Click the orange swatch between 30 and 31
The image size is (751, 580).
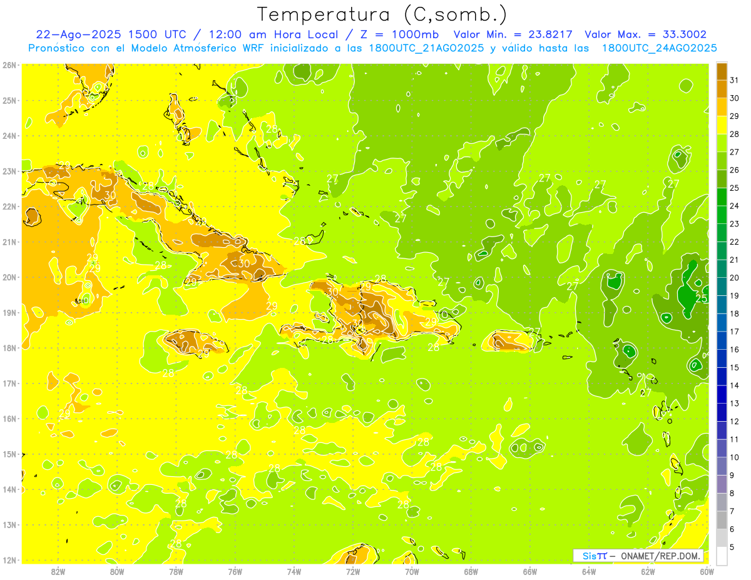[x=722, y=89]
